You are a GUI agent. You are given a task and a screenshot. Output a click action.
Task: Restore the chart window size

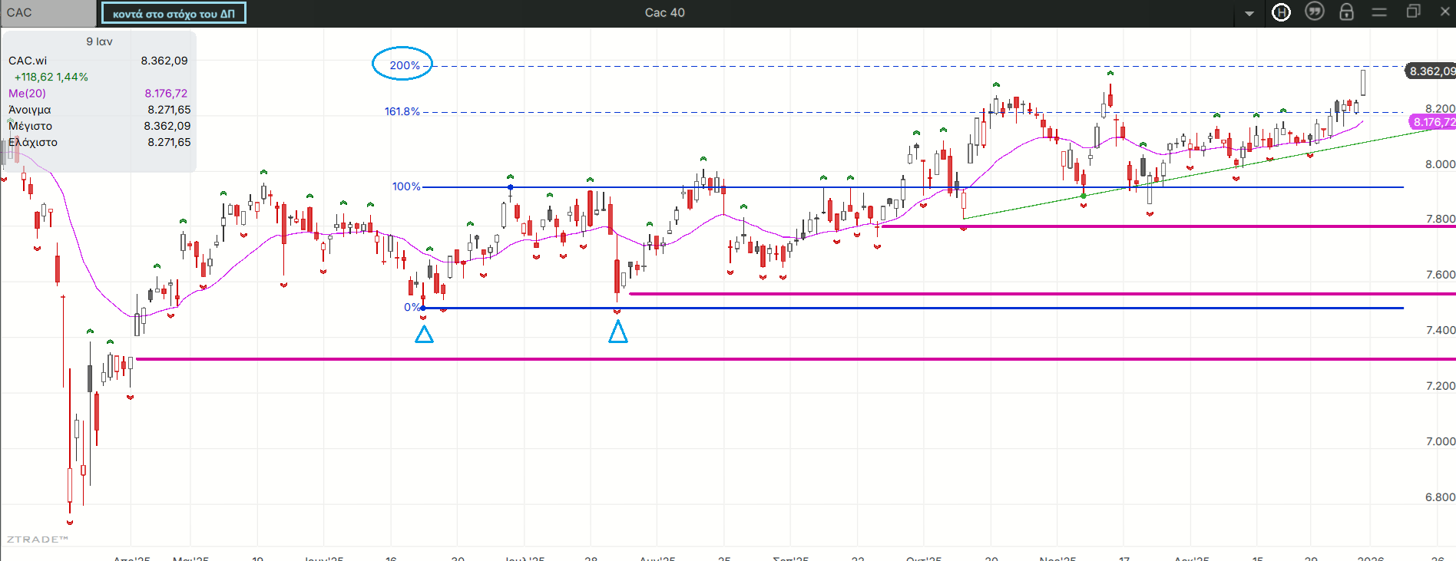click(1413, 12)
